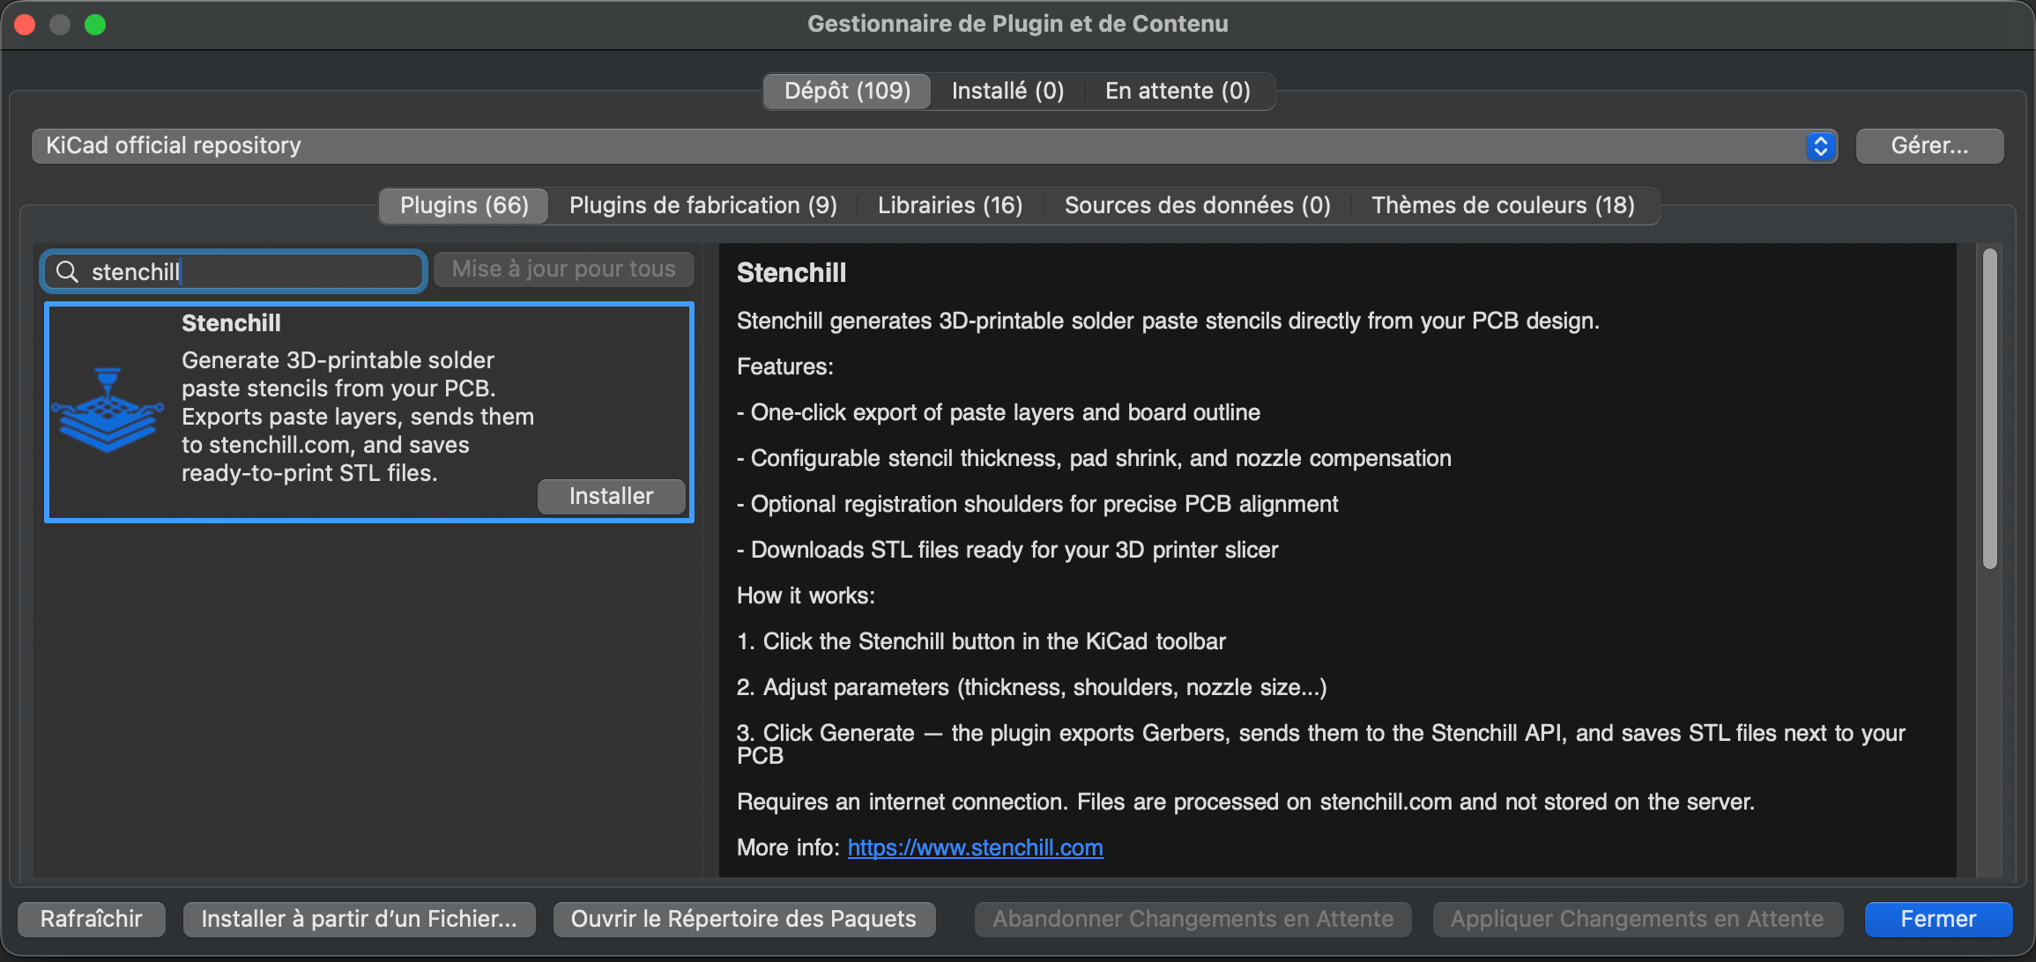Image resolution: width=2036 pixels, height=962 pixels.
Task: Click the Rafraîchir button
Action: 92,919
